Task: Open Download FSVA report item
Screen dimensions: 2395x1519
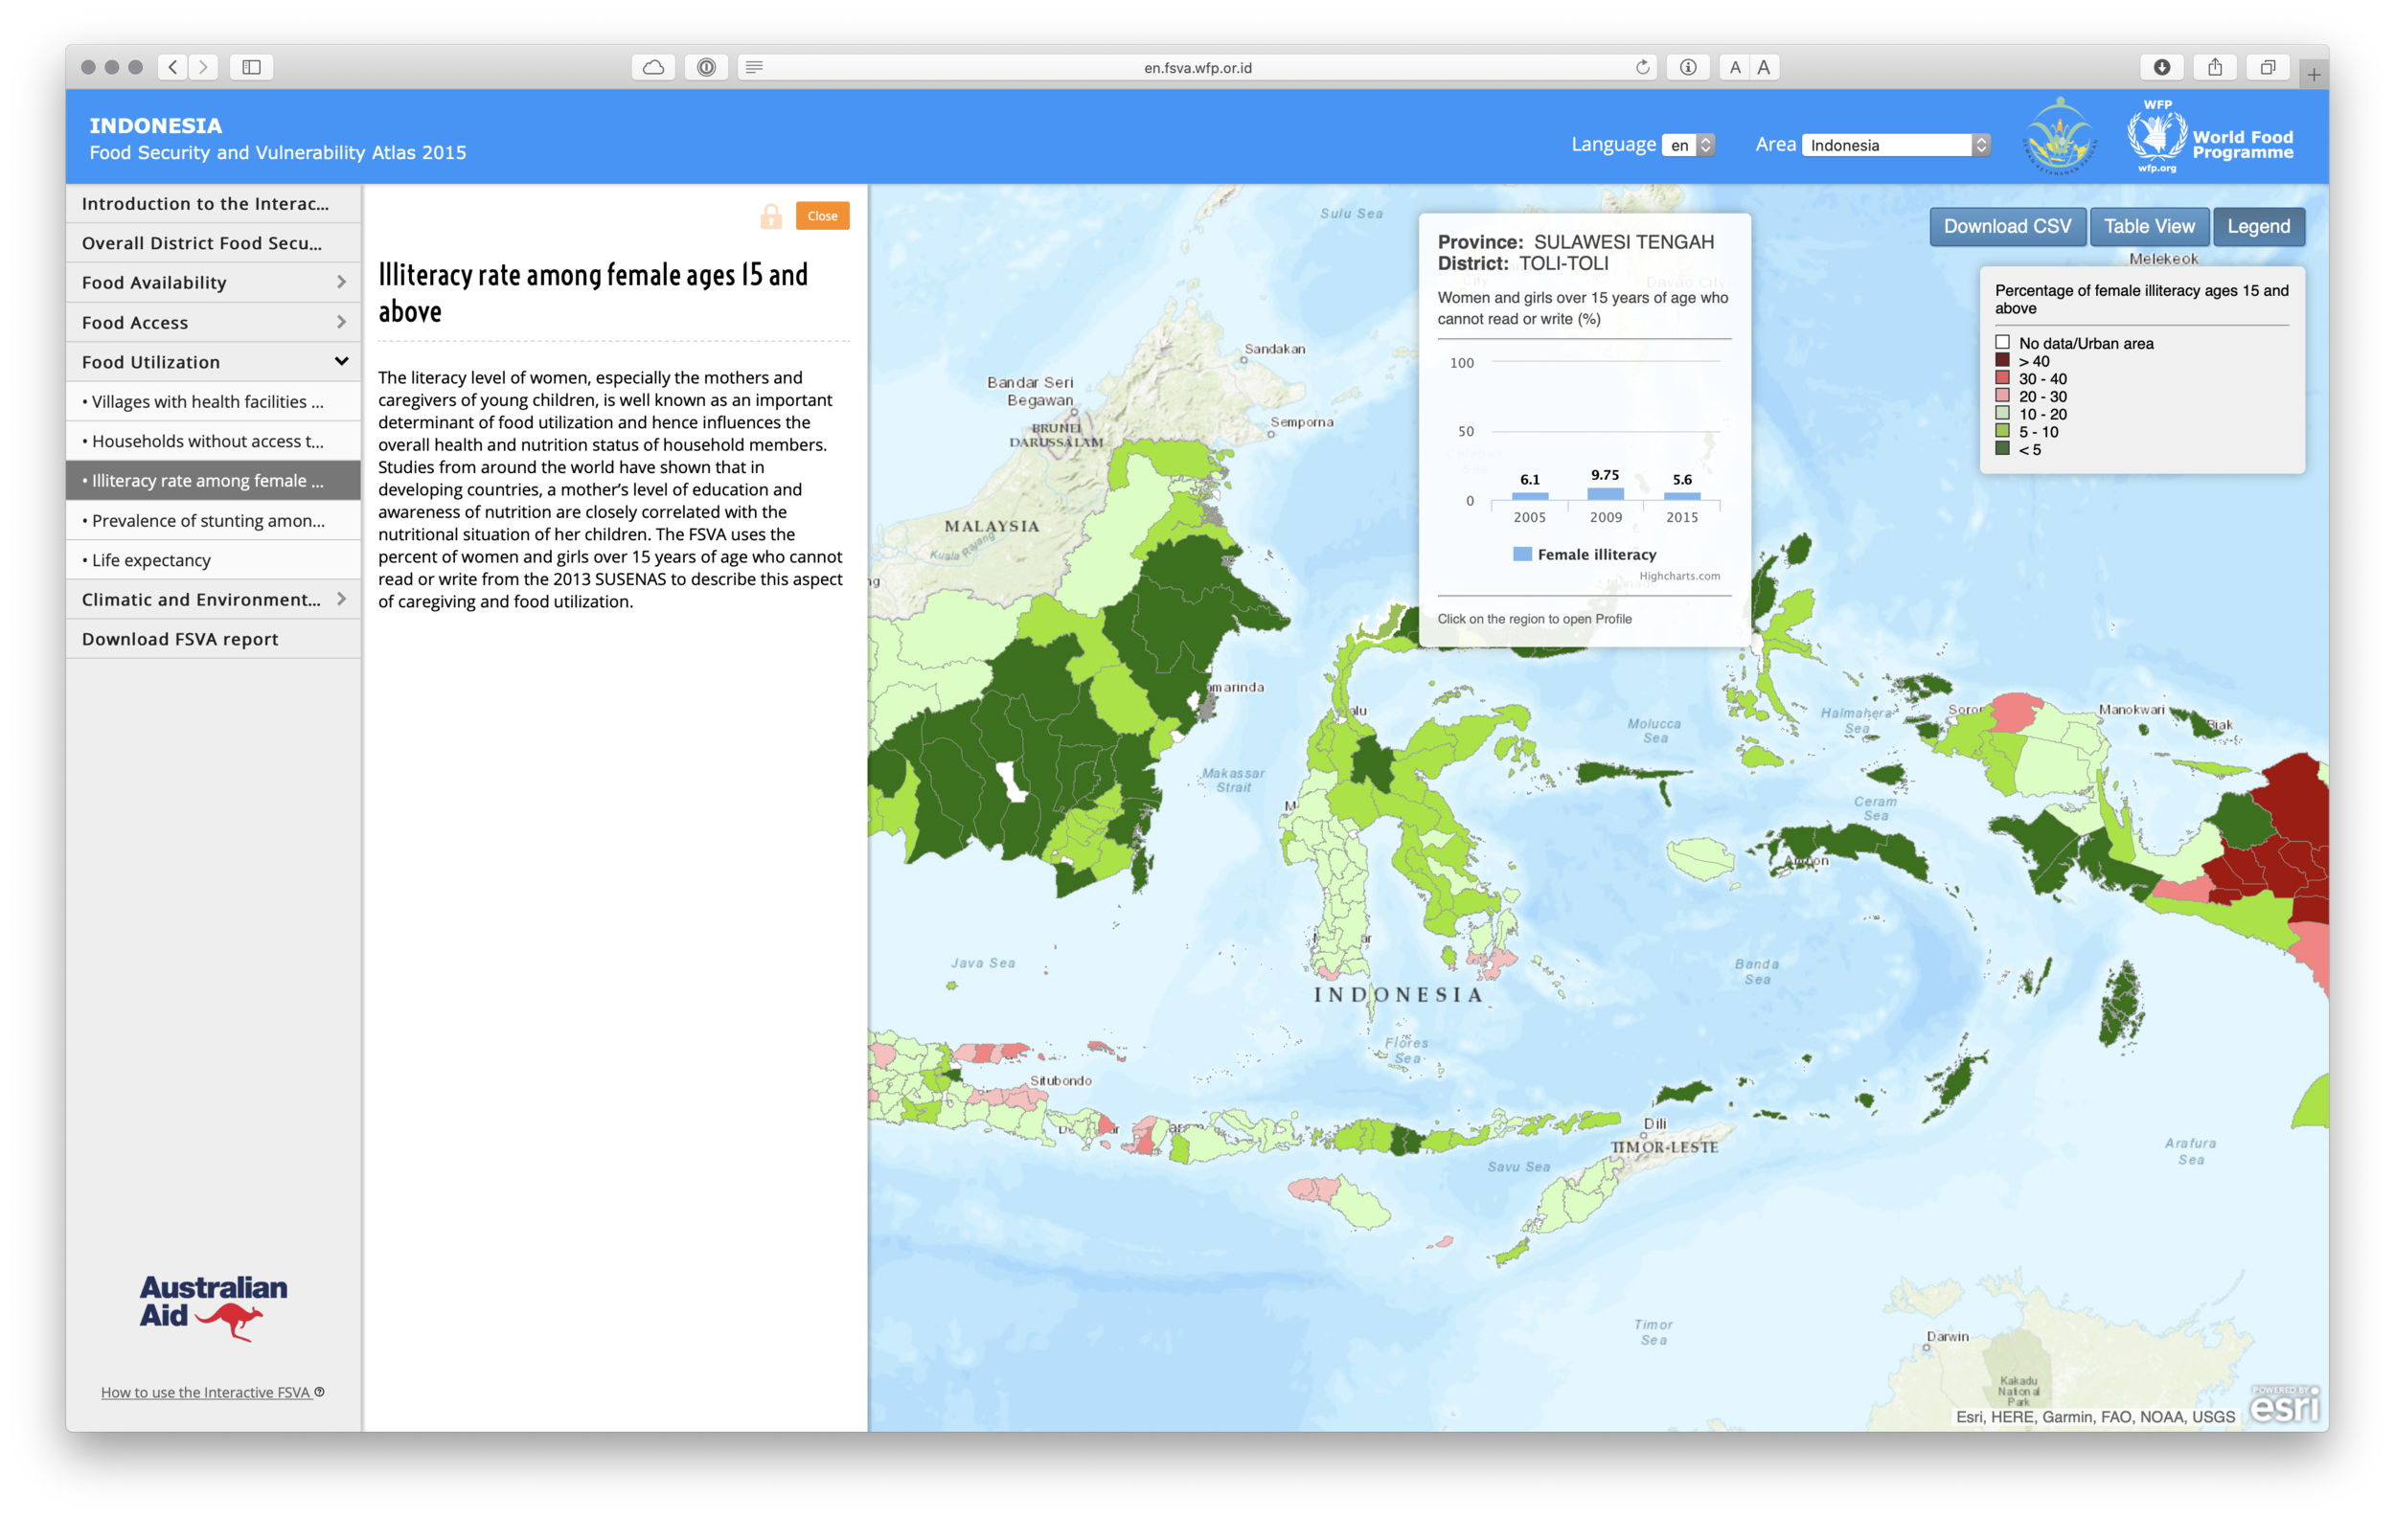Action: point(213,639)
